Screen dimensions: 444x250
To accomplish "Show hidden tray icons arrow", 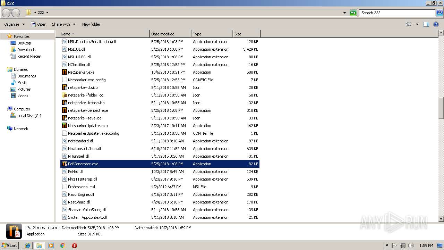I will 387,245.
